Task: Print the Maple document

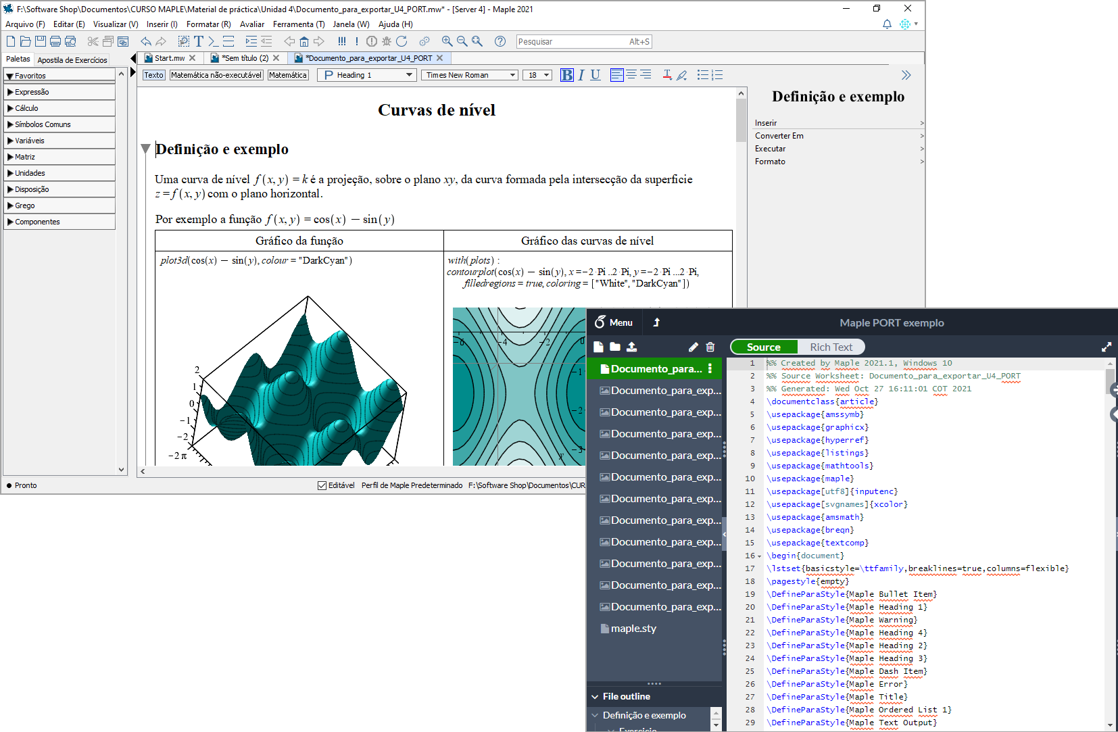Action: pos(55,41)
